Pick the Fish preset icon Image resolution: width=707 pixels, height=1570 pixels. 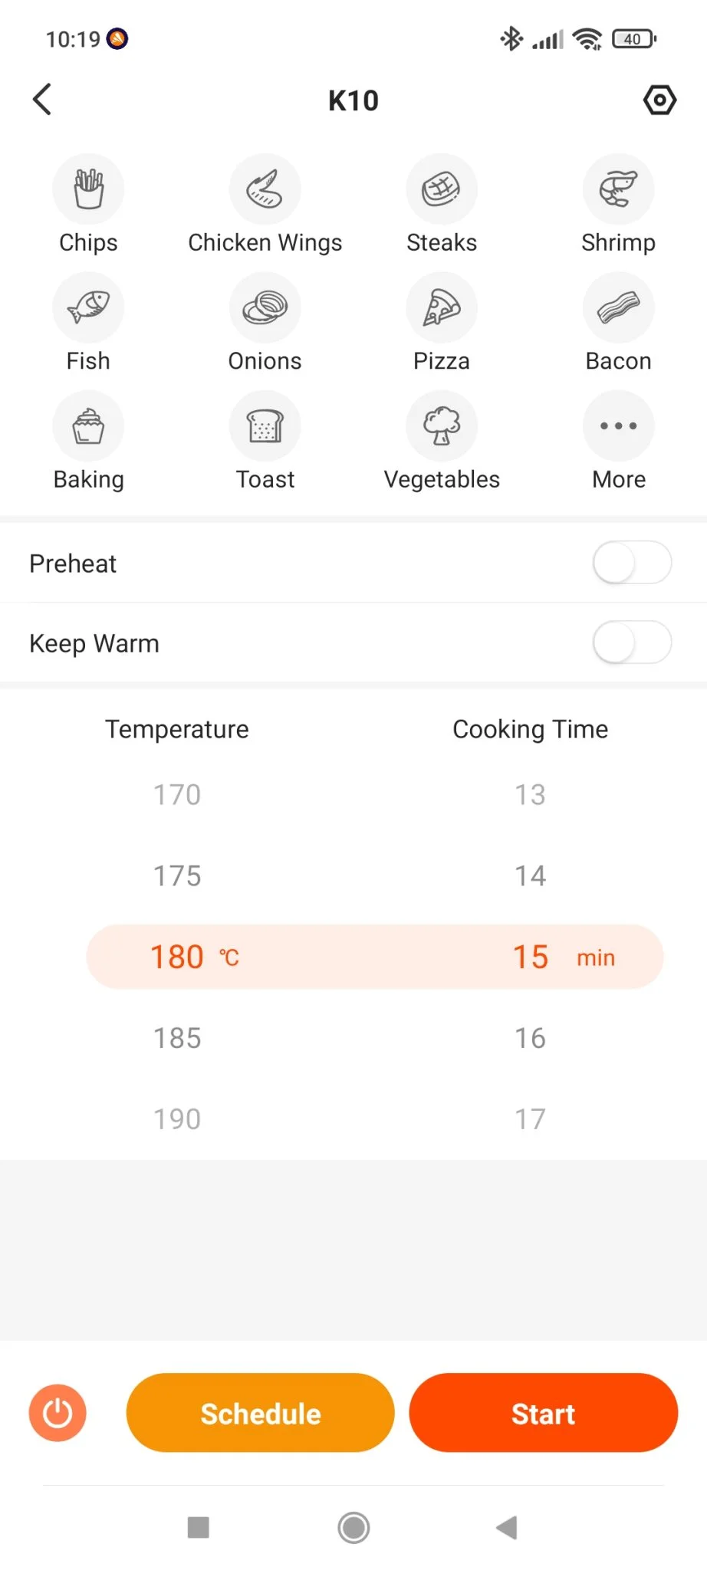[x=88, y=308]
